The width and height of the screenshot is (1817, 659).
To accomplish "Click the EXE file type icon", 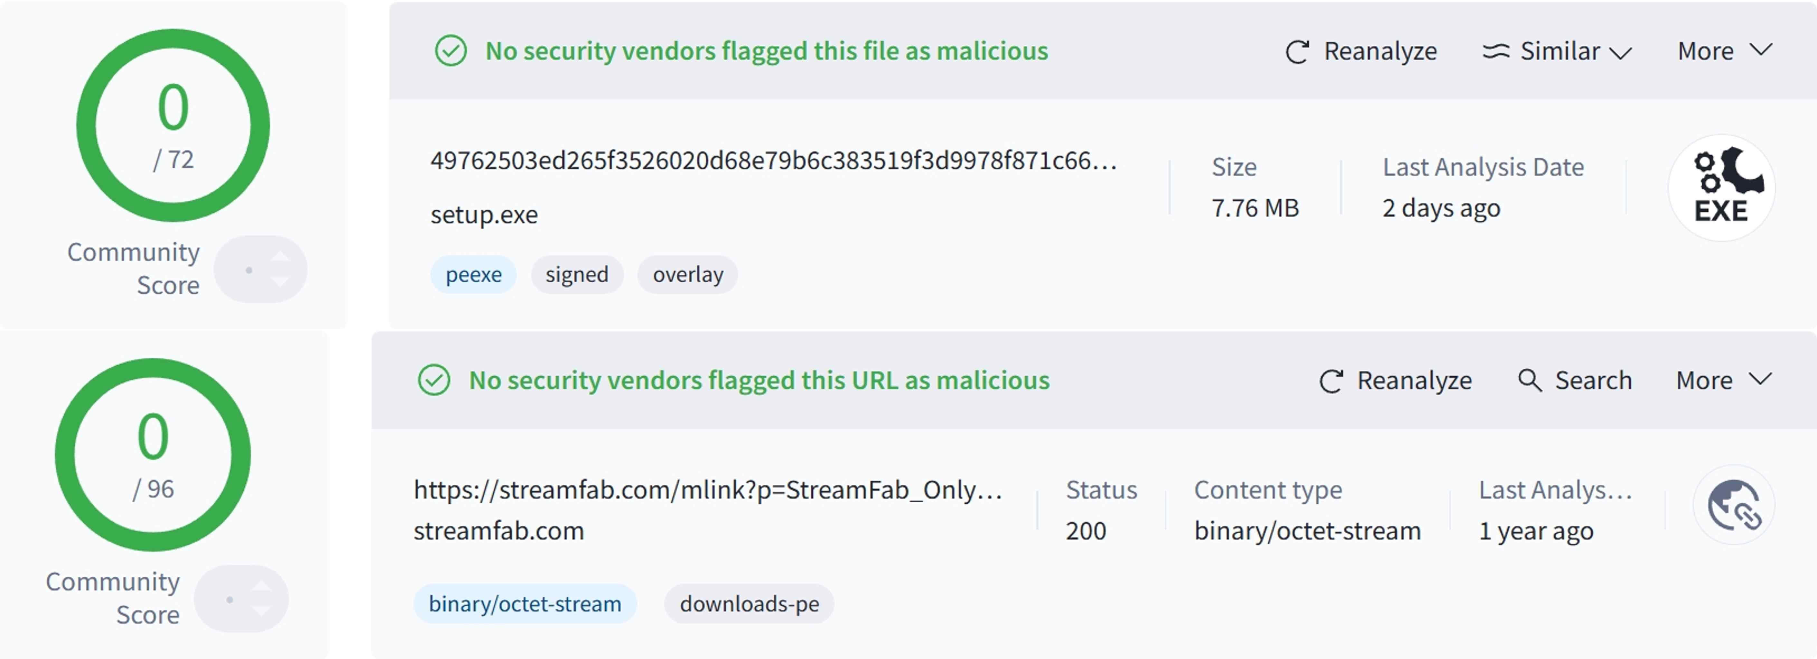I will point(1722,187).
